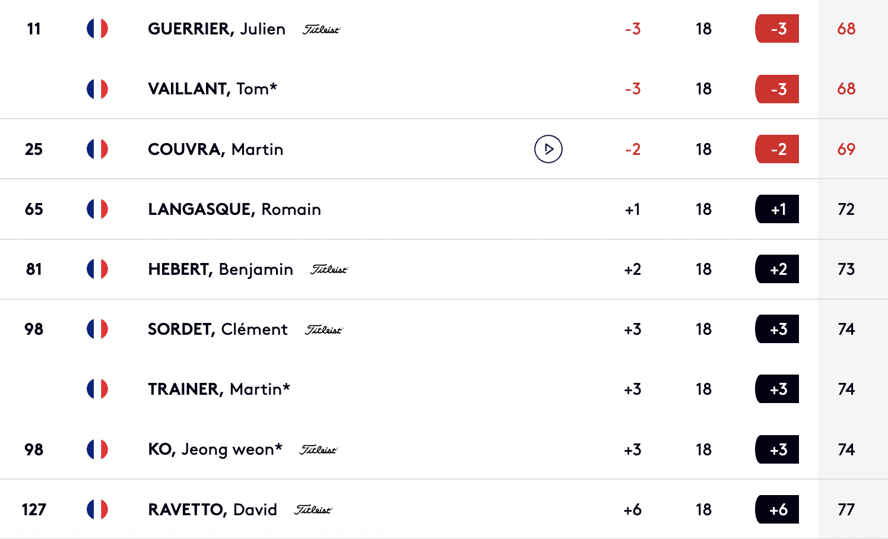888x539 pixels.
Task: Click the dark +6 badge for Ravetto
Action: coord(778,509)
